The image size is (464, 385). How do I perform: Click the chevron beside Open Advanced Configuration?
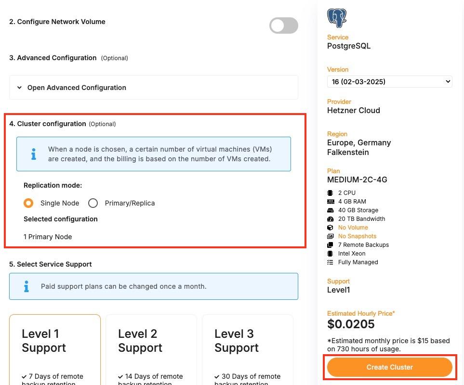[20, 88]
